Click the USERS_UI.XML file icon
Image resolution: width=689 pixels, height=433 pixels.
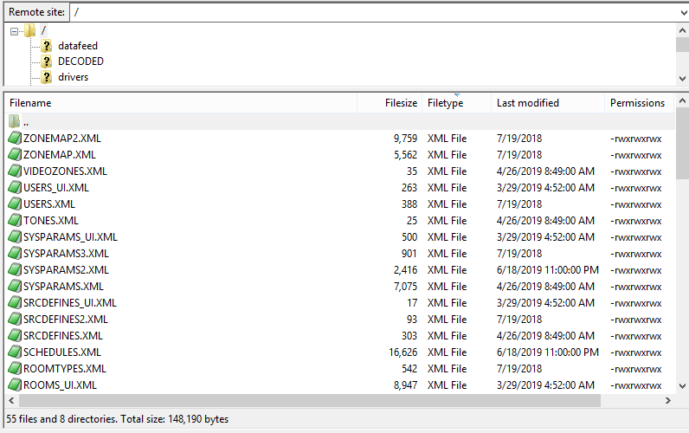tap(15, 187)
